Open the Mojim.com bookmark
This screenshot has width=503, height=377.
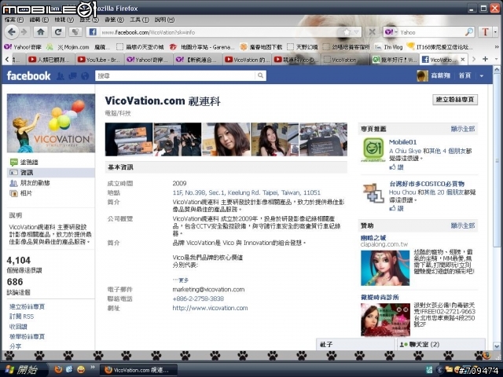coord(73,47)
